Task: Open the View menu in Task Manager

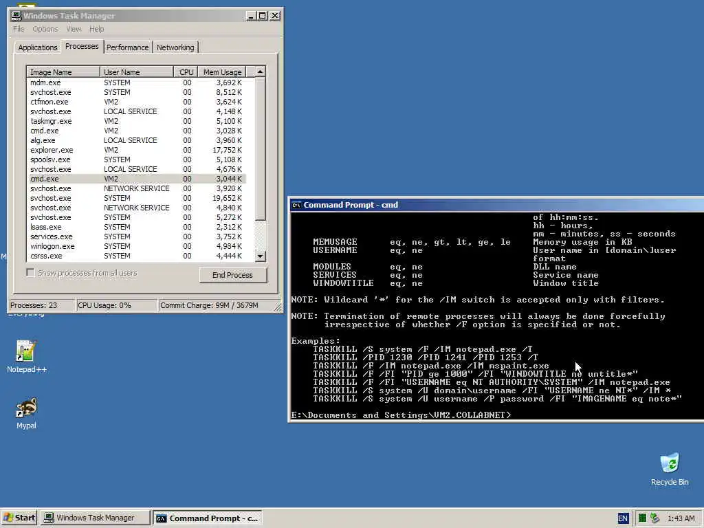Action: pos(74,29)
